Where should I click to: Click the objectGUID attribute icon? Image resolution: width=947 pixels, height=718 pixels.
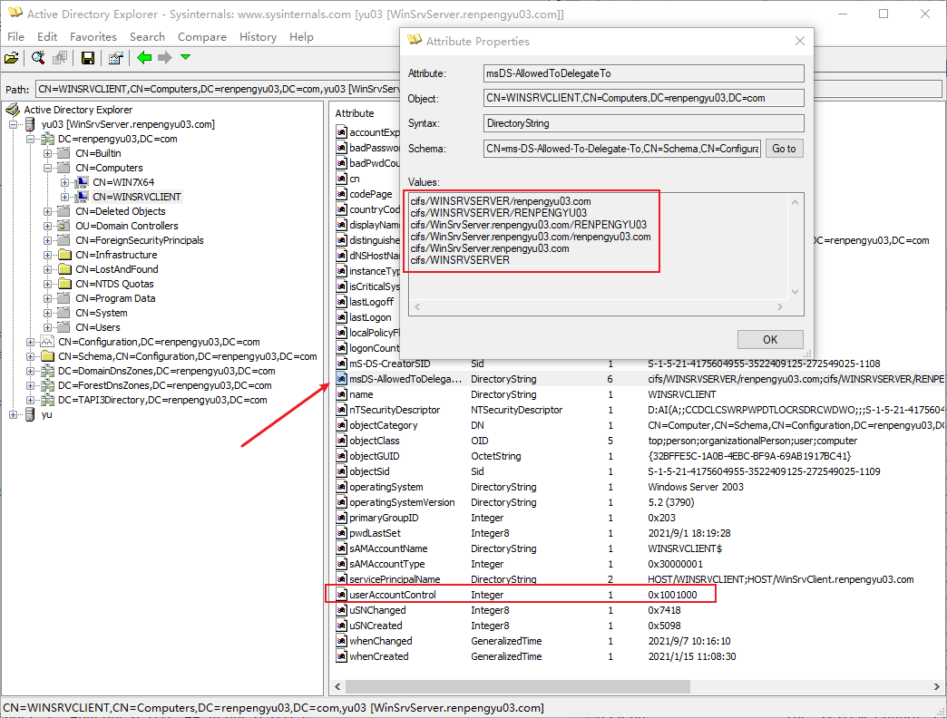341,456
